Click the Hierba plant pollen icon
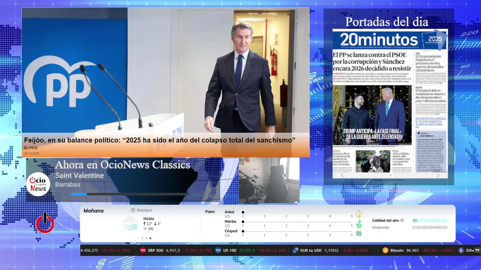Image resolution: width=481 pixels, height=270 pixels. 359,224
